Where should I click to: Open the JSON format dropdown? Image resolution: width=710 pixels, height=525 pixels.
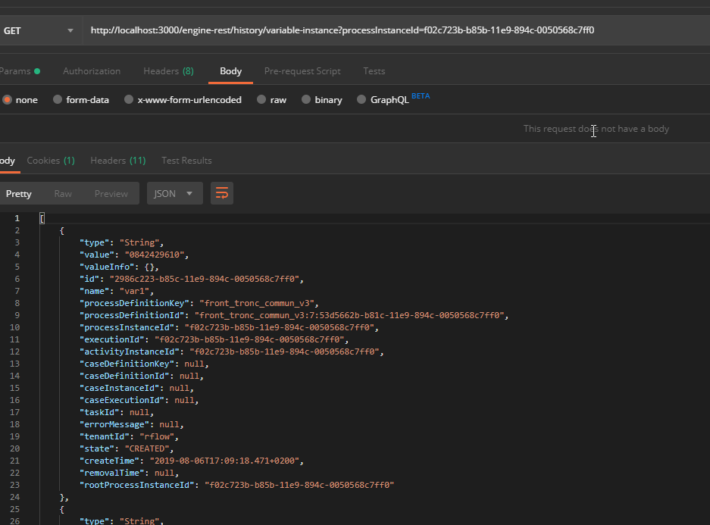click(174, 194)
